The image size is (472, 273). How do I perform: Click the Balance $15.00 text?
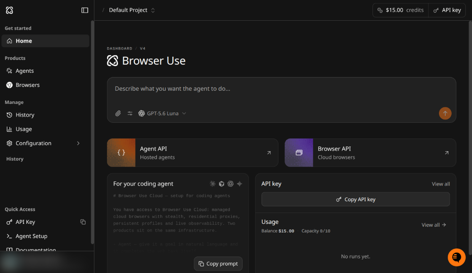278,231
